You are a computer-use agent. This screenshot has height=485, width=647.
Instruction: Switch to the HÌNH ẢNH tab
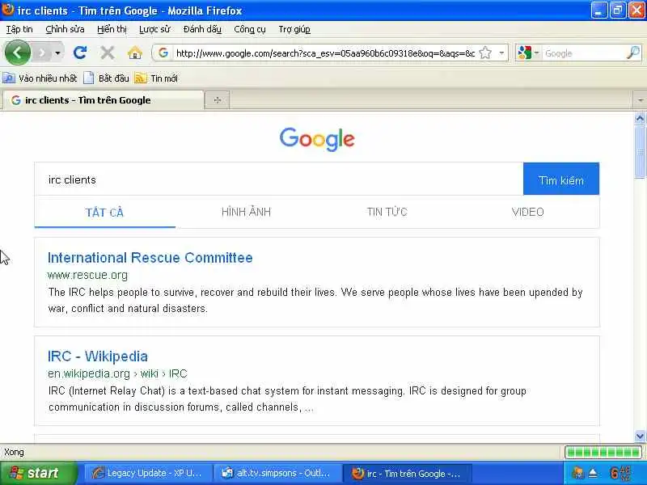tap(246, 212)
